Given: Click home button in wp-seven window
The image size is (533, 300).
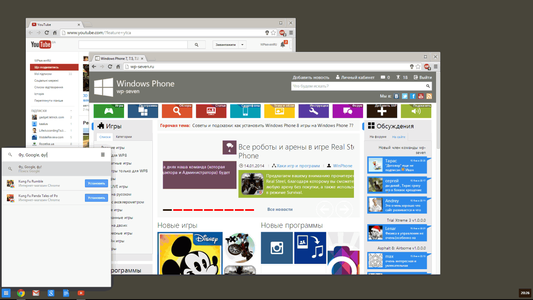Looking at the screenshot, I should 119,67.
